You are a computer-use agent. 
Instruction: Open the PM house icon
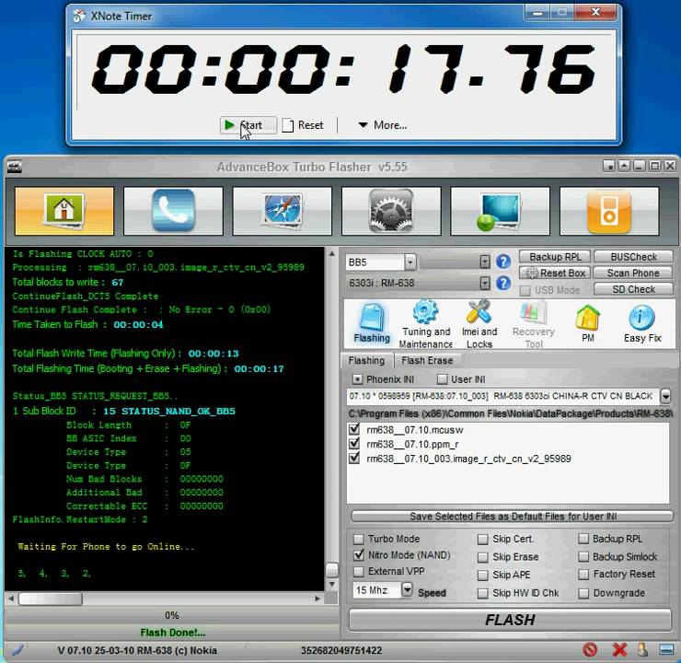tap(588, 324)
